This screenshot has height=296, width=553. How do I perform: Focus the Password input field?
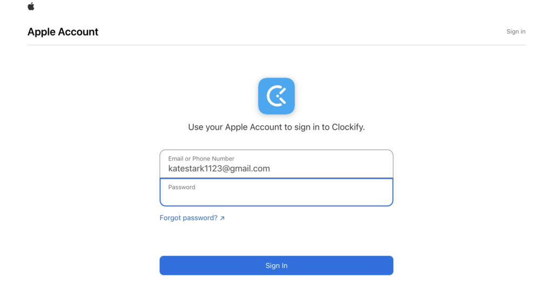coord(276,192)
